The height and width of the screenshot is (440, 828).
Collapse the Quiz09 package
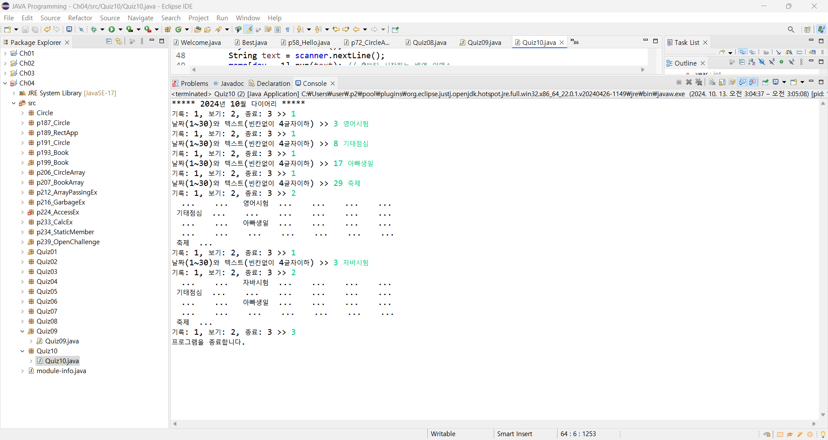click(x=22, y=331)
